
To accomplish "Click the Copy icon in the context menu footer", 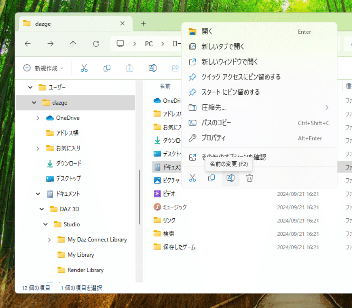I will [211, 178].
